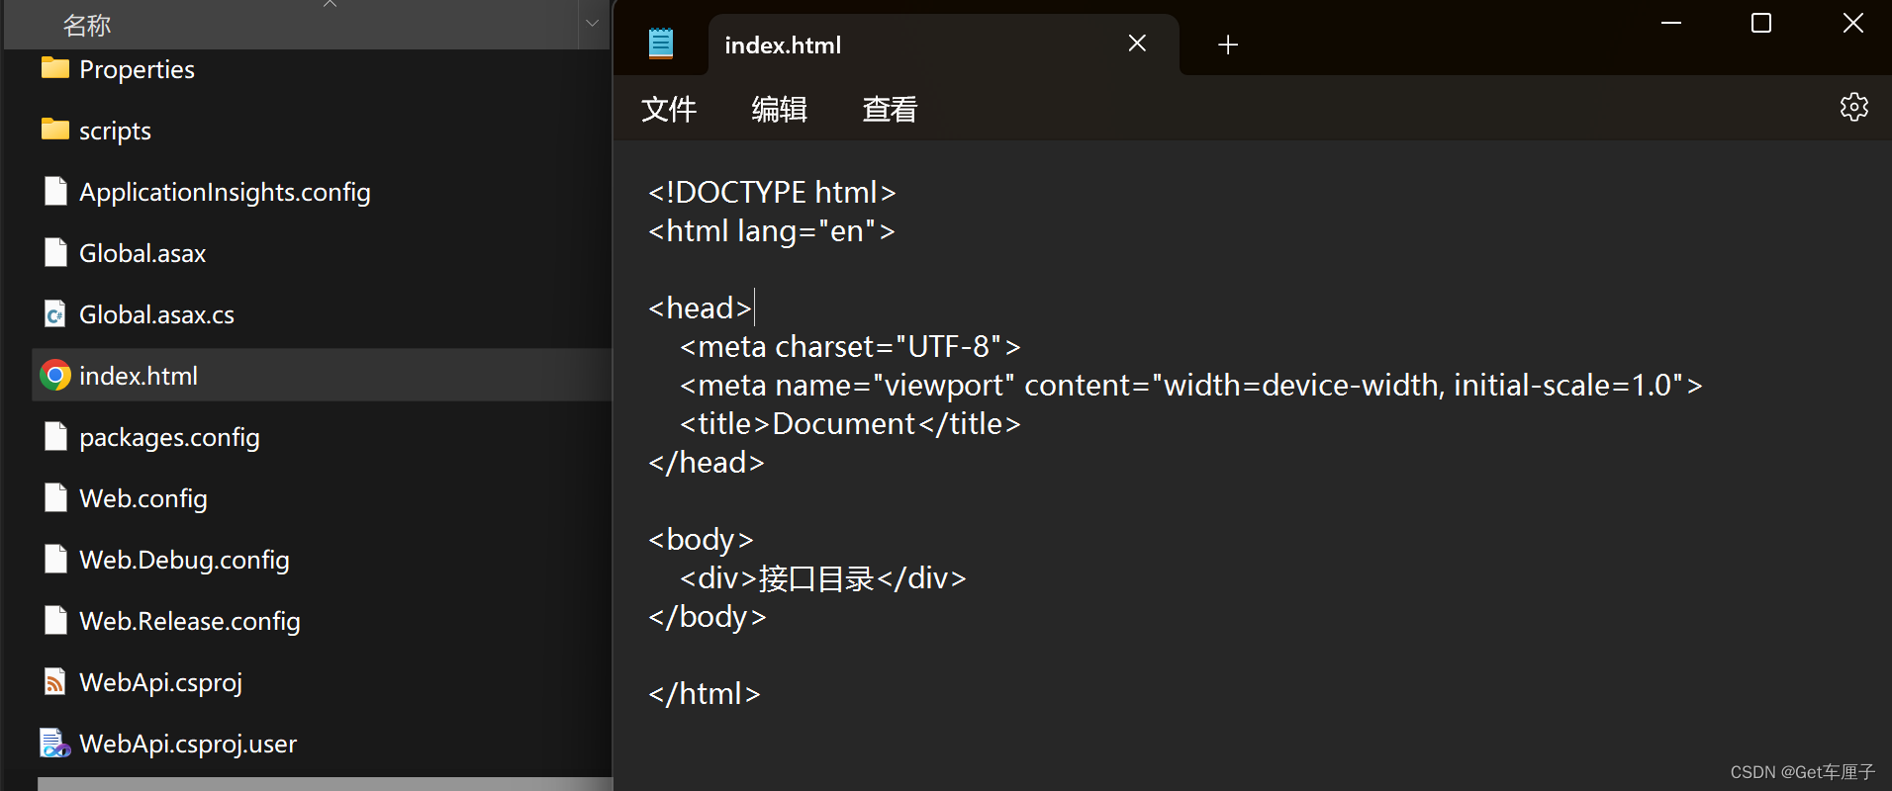1892x791 pixels.
Task: Click the WebApi.csproj.user file icon
Action: pyautogui.click(x=55, y=743)
